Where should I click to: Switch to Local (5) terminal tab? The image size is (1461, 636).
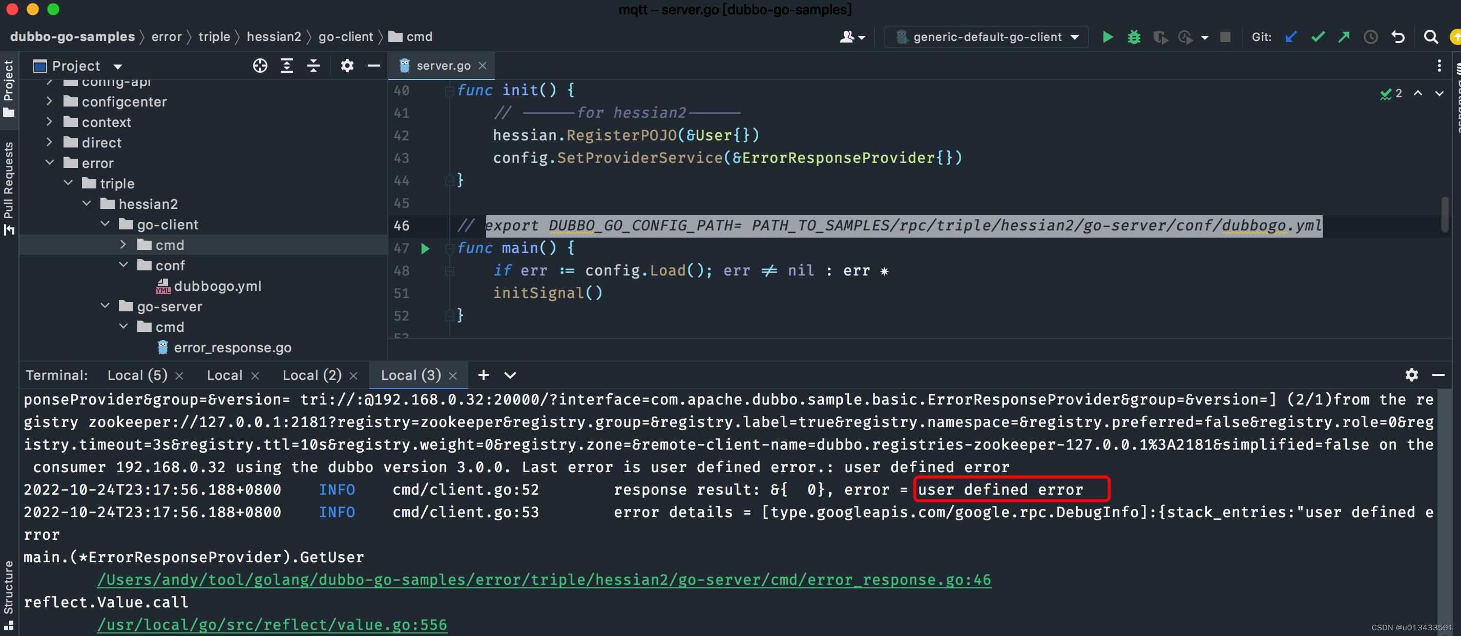137,375
